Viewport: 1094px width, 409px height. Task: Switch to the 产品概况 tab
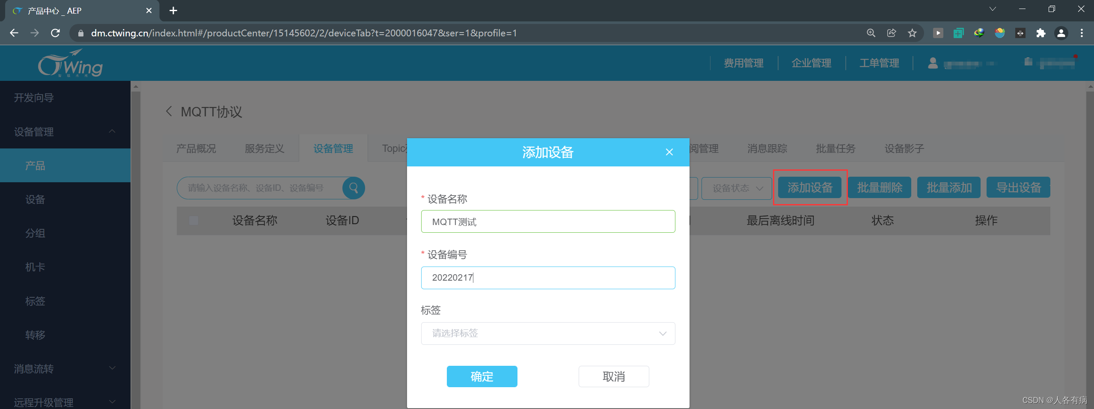pos(196,148)
